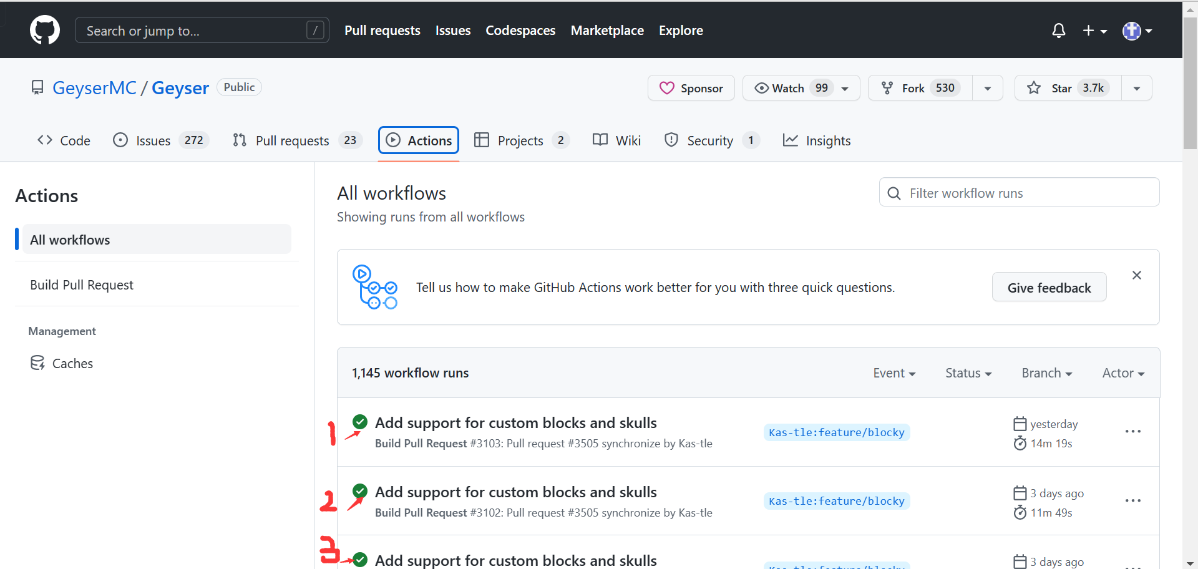Expand the Star lists dropdown arrow
This screenshot has width=1198, height=569.
[1137, 88]
